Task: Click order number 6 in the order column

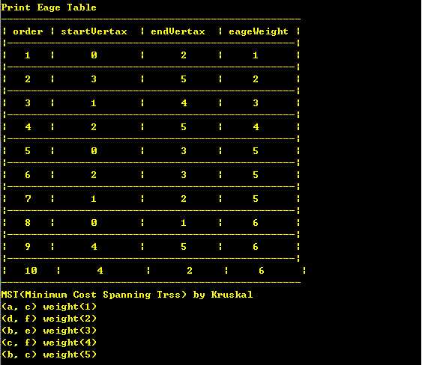Action: (x=28, y=175)
